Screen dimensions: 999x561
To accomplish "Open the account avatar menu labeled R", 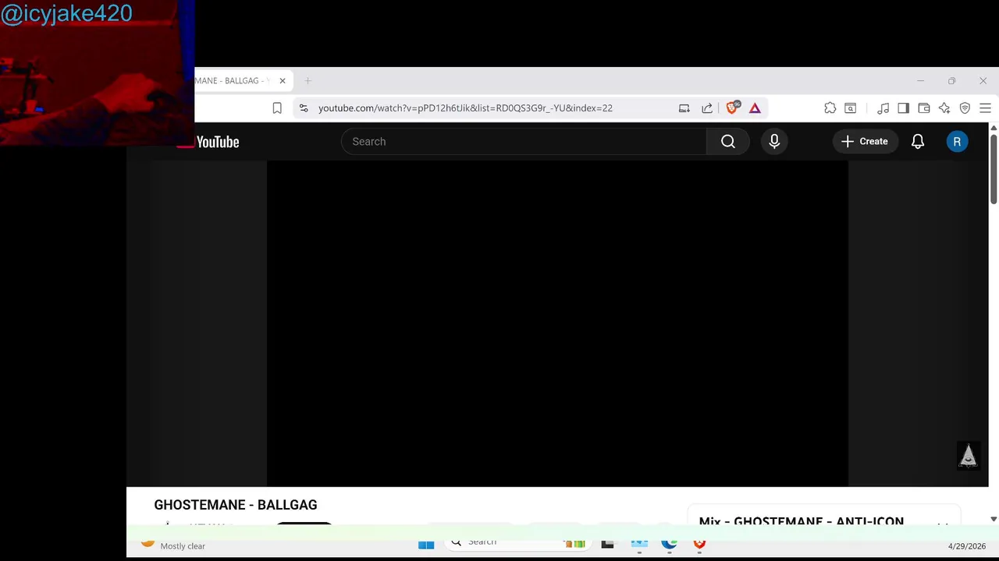I will pyautogui.click(x=957, y=141).
